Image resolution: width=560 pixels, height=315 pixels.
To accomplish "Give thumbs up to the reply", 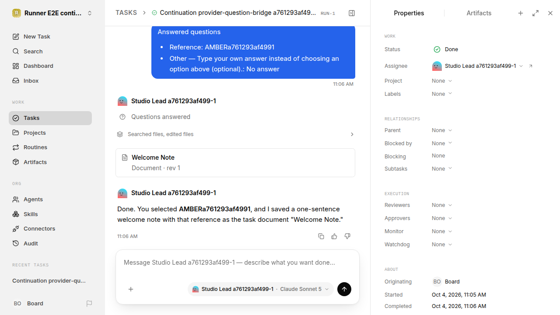I will point(334,236).
